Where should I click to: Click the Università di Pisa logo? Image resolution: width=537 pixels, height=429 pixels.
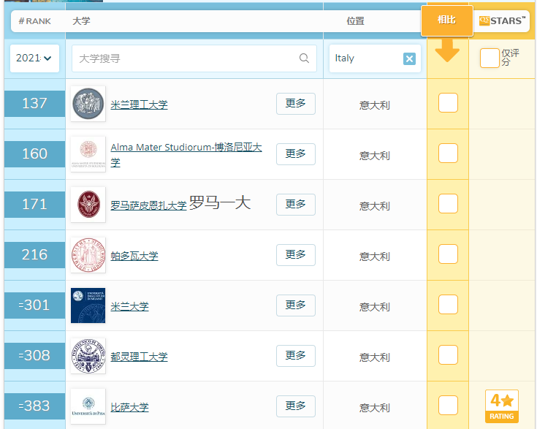[x=88, y=406]
